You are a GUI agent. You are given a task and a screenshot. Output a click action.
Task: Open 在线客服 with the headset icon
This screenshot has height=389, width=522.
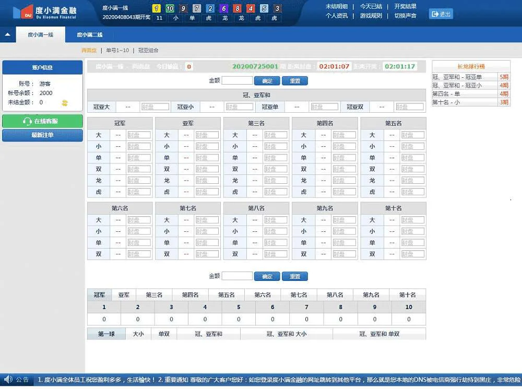(42, 121)
